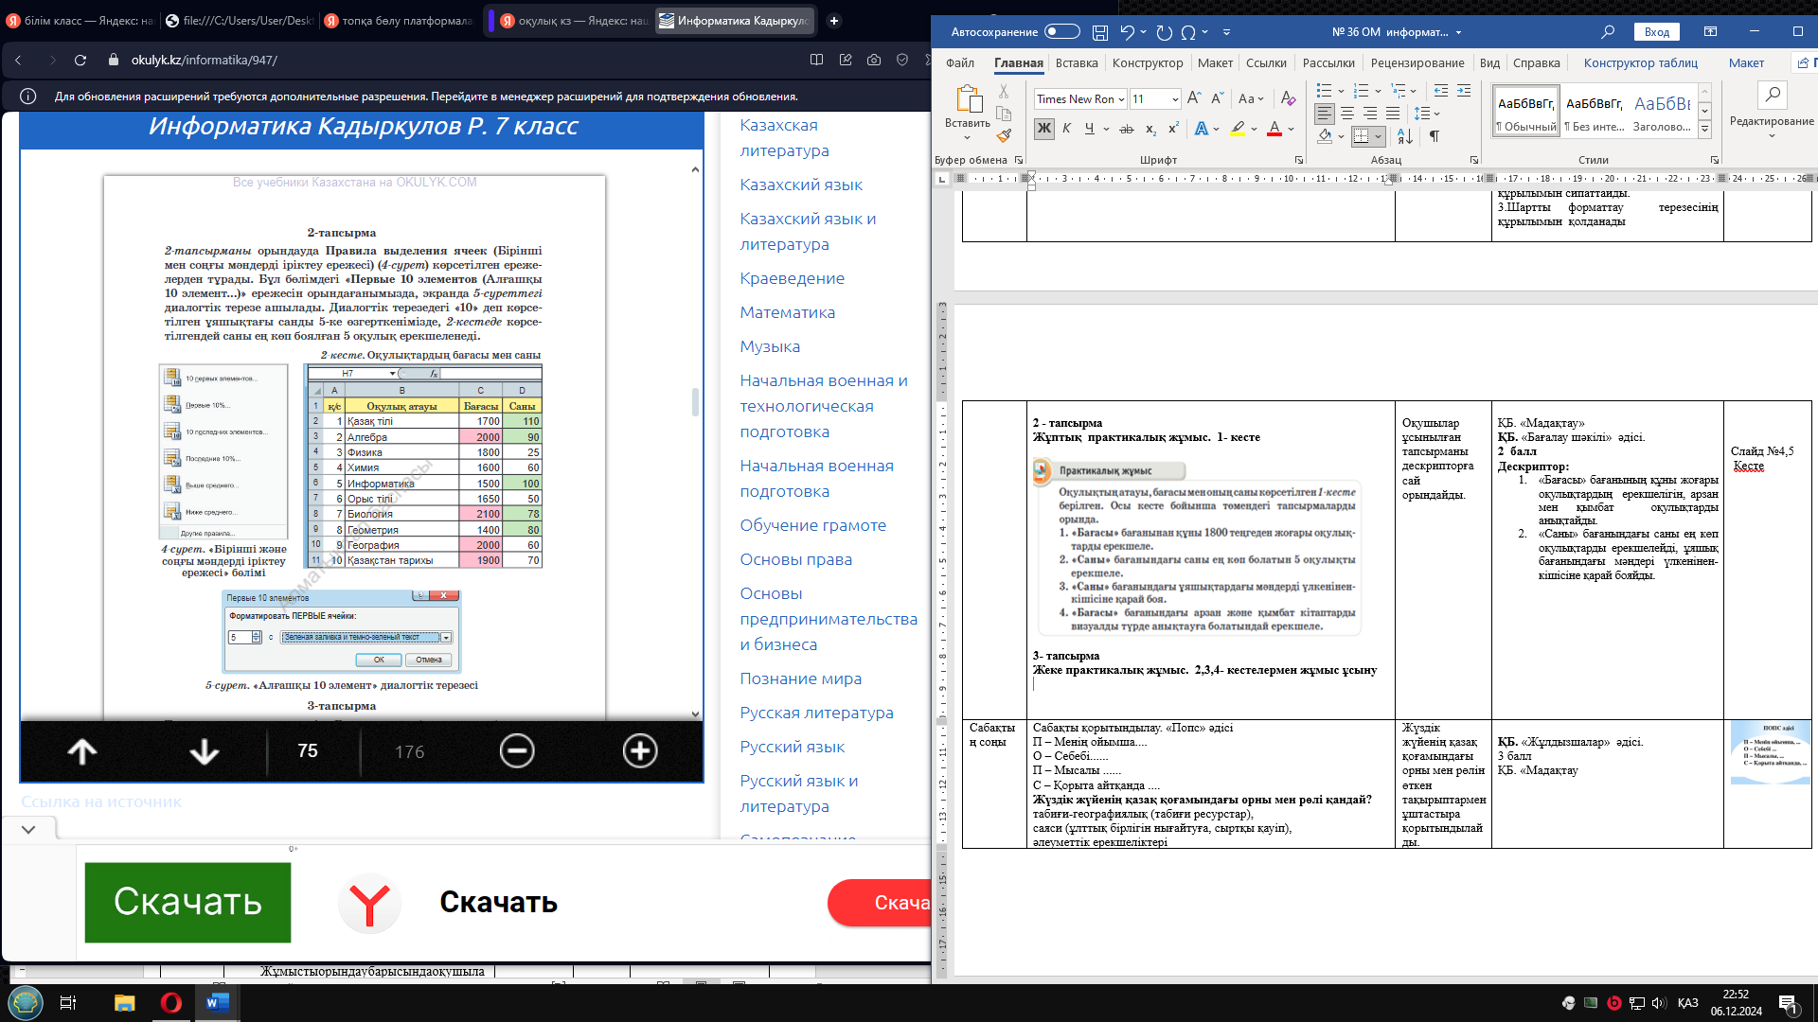Toggle the Автосохранение switch
Image resolution: width=1818 pixels, height=1022 pixels.
point(1061,31)
